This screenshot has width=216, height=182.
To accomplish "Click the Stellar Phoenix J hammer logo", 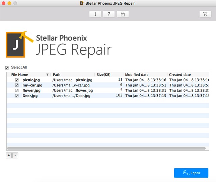I will tap(19, 44).
